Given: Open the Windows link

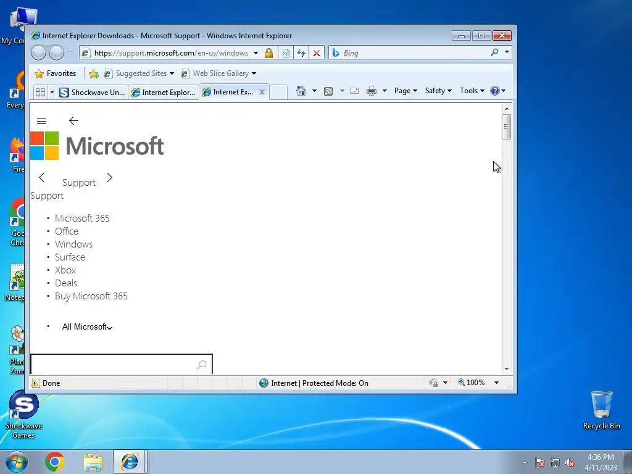Looking at the screenshot, I should pyautogui.click(x=74, y=244).
